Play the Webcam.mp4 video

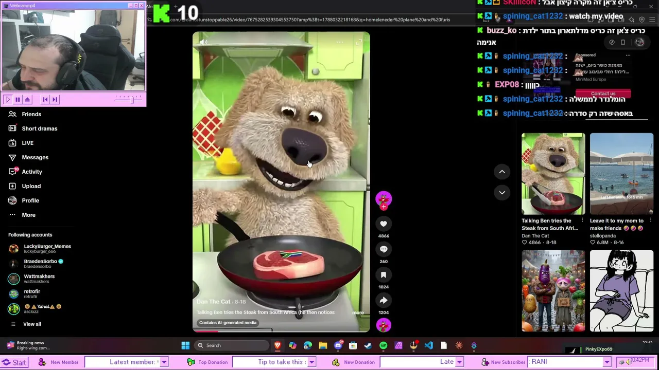point(7,100)
